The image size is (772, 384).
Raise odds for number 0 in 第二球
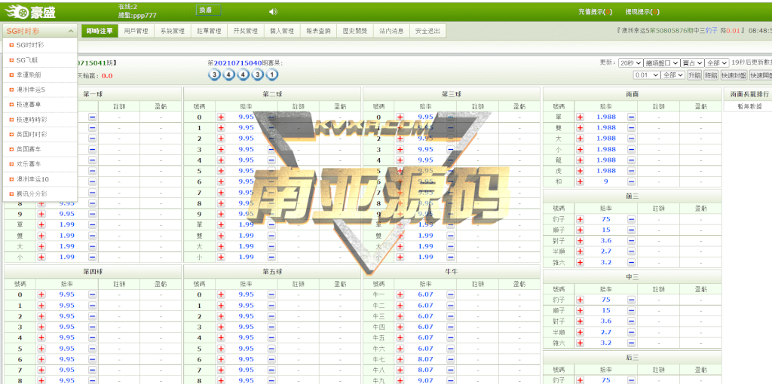tap(221, 117)
